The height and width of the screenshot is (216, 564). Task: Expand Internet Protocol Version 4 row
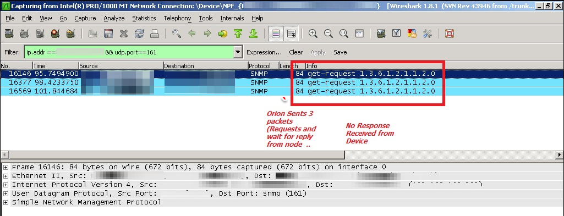[x=6, y=185]
